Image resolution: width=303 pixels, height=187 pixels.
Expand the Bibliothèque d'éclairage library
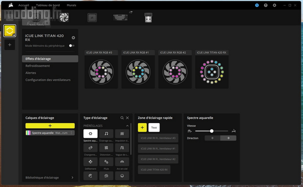click(72, 178)
